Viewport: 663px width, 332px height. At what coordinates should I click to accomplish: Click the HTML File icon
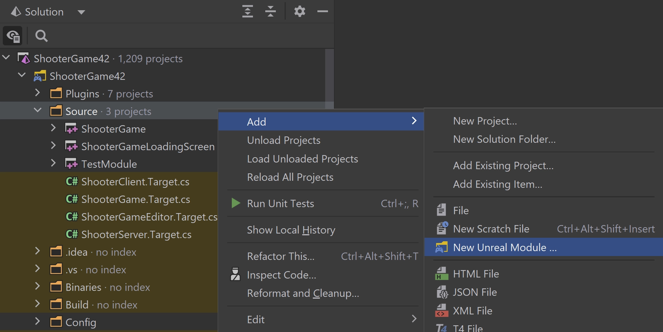442,274
